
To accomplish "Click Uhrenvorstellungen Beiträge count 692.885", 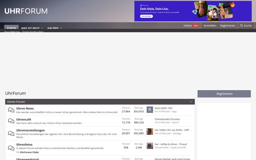I will 139,133.
